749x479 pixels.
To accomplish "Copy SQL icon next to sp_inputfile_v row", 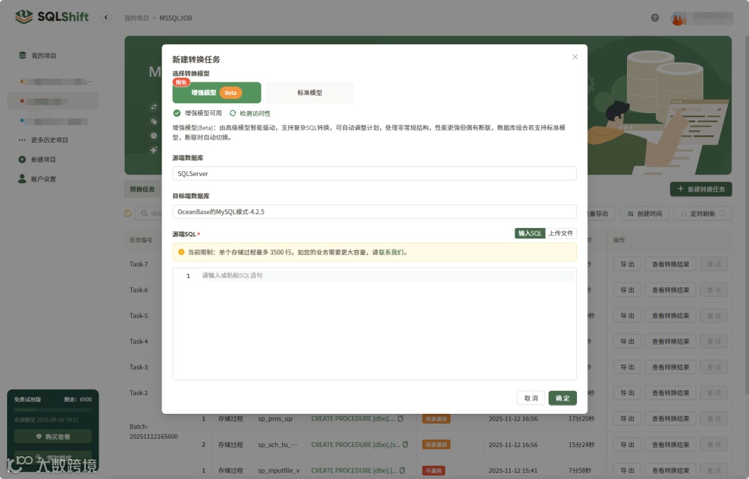I will [402, 471].
